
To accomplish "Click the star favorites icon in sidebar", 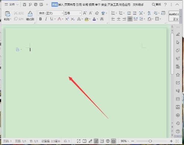I will 178,75.
